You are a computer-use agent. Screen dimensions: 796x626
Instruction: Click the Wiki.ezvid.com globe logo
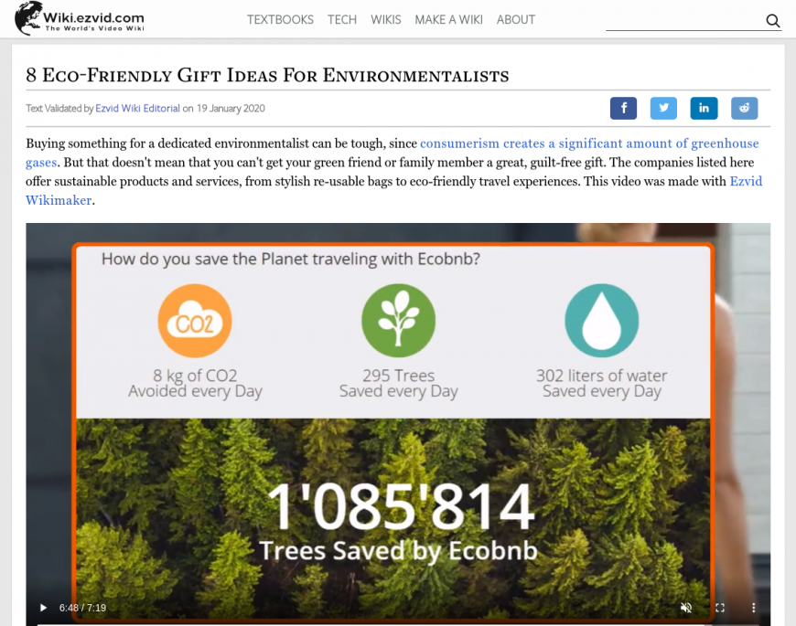coord(28,18)
